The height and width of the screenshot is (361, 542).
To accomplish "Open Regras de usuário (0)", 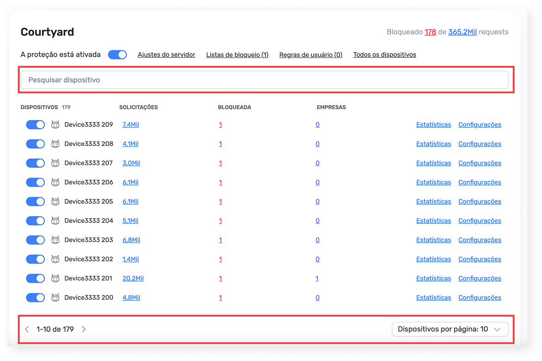I will (311, 55).
